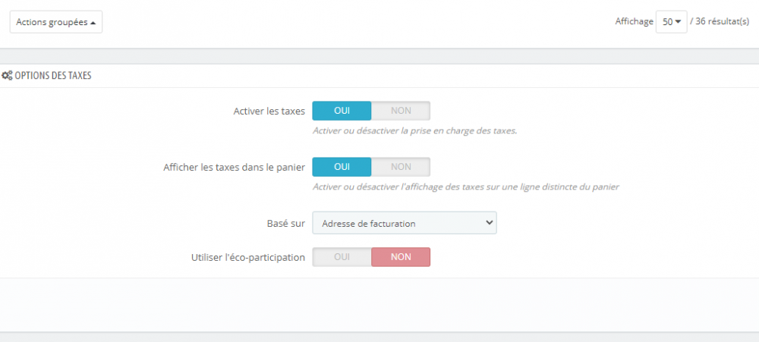Viewport: 759px width, 342px height.
Task: Click the Affichage pagination label
Action: (634, 22)
